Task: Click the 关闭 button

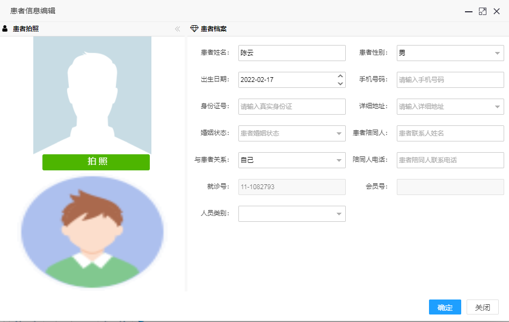Action: coord(482,307)
